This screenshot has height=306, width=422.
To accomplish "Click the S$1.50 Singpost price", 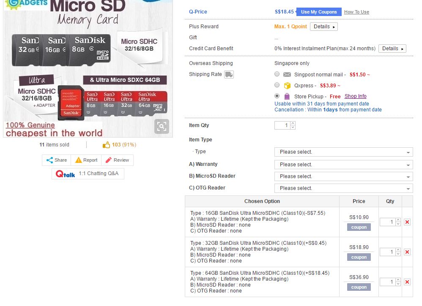I will 359,75.
